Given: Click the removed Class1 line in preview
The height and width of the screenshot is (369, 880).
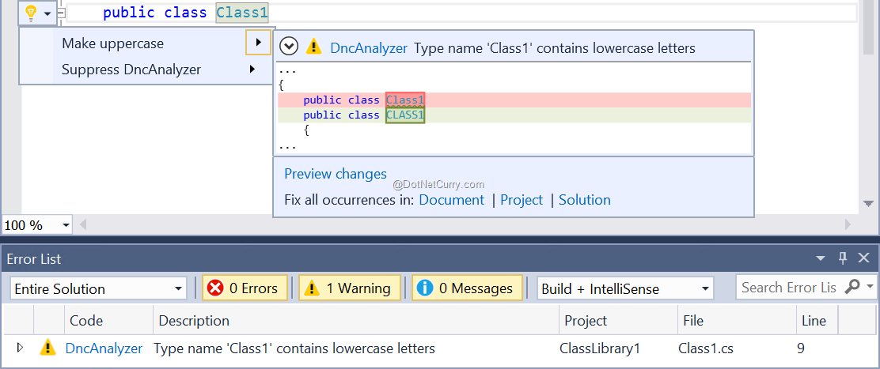Looking at the screenshot, I should point(514,100).
